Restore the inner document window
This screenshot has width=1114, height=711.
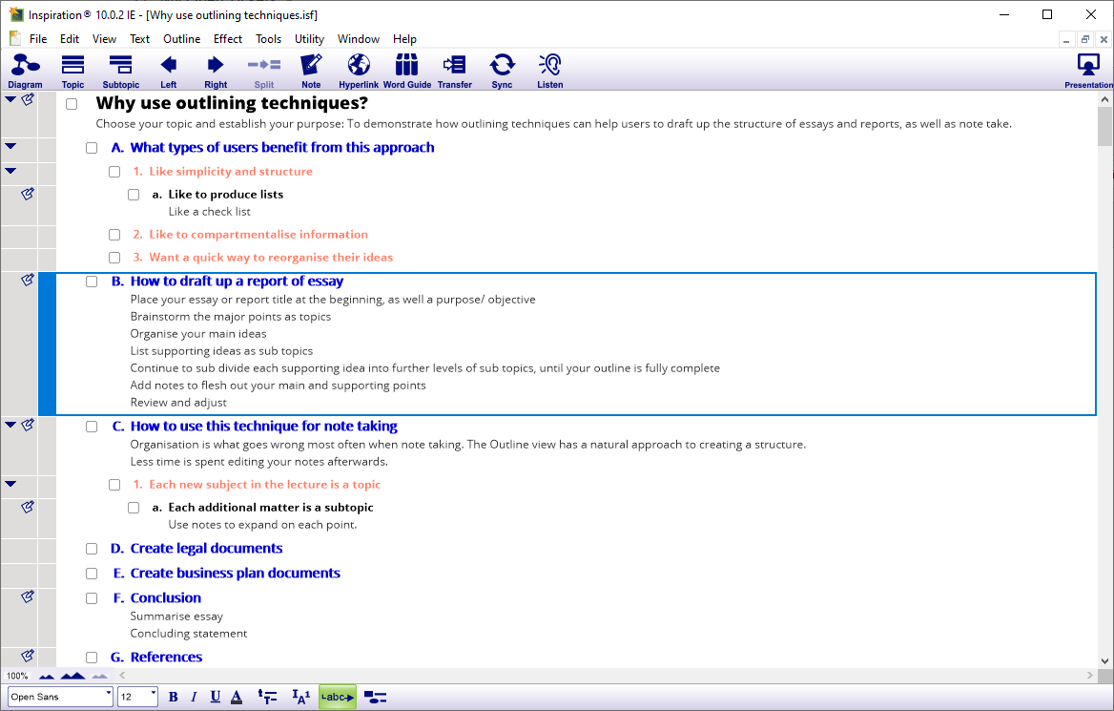pos(1084,40)
